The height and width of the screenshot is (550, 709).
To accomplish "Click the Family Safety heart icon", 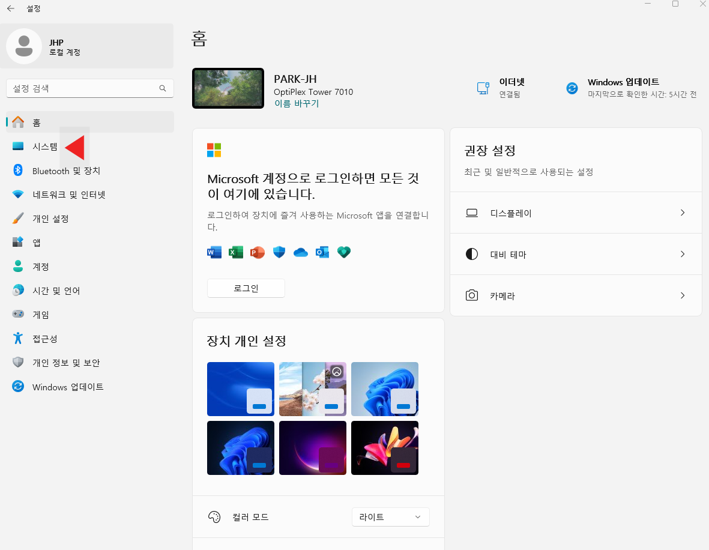I will (x=344, y=252).
